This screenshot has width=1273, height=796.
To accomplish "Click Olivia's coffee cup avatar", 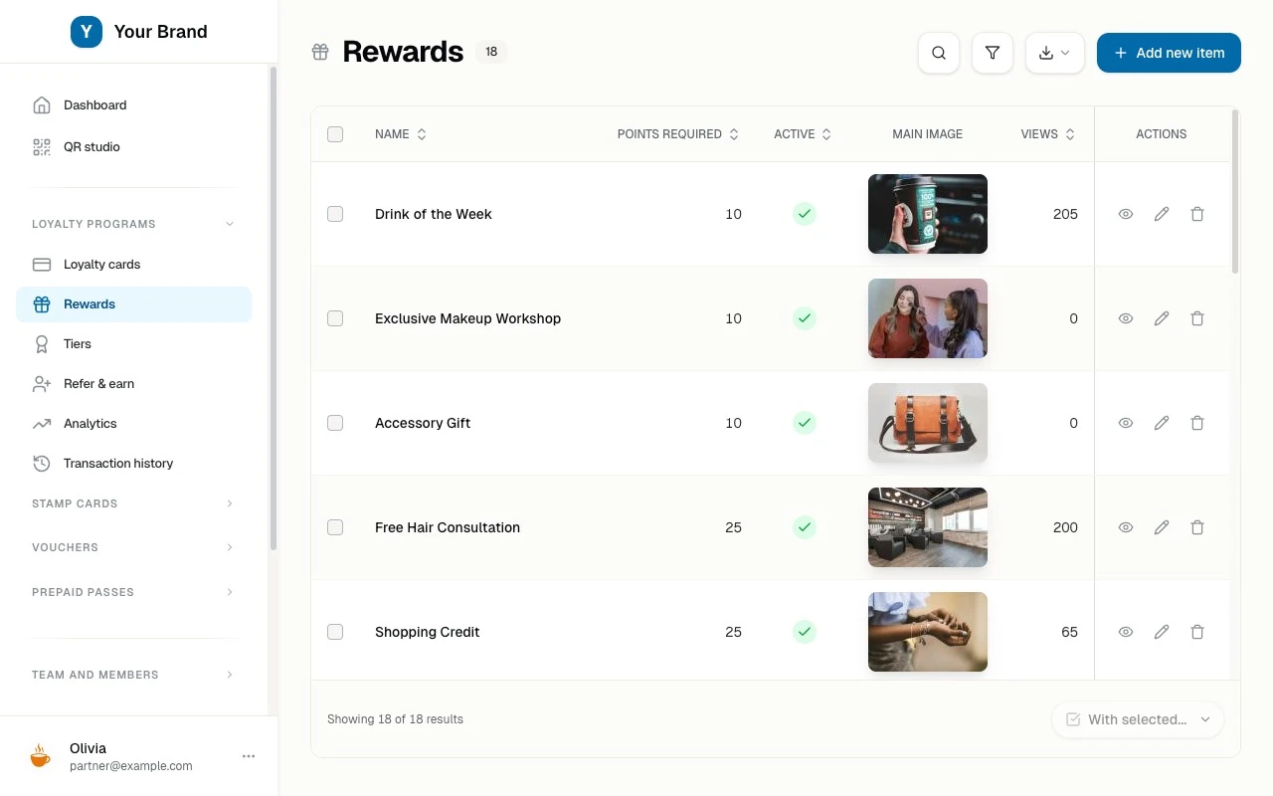I will point(40,756).
